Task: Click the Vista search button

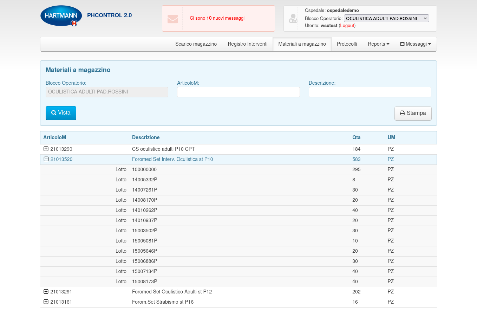Action: pos(61,113)
